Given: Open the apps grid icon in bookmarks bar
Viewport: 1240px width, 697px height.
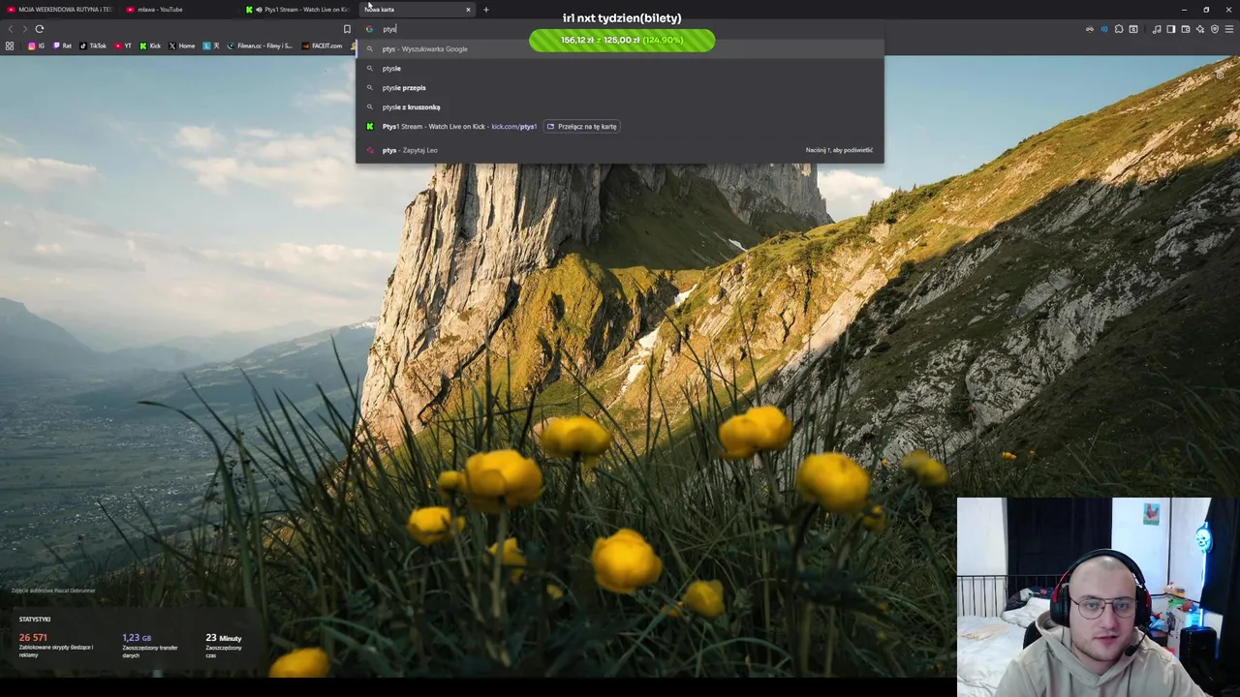Looking at the screenshot, I should click(10, 45).
